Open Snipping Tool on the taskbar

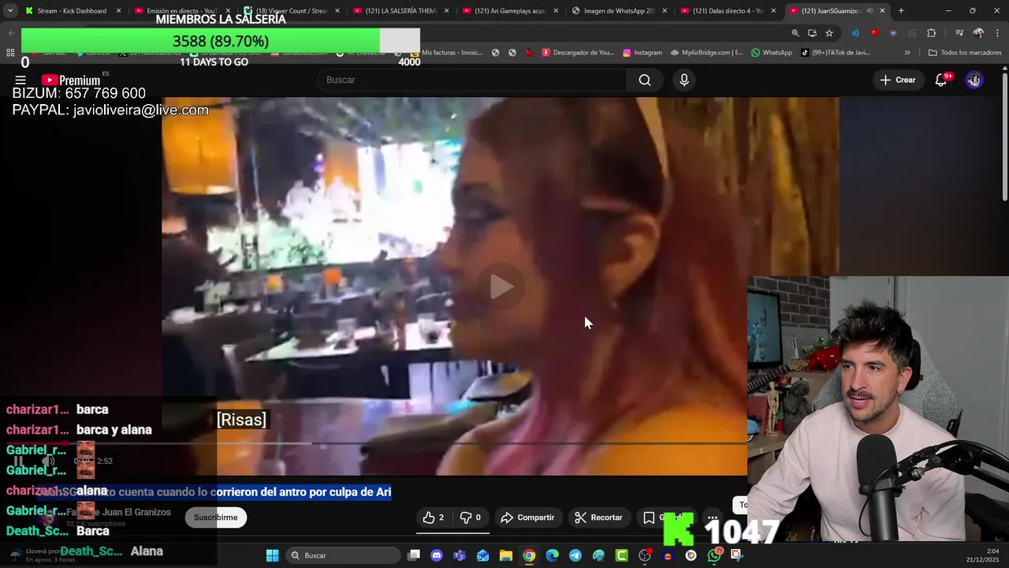pos(737,555)
